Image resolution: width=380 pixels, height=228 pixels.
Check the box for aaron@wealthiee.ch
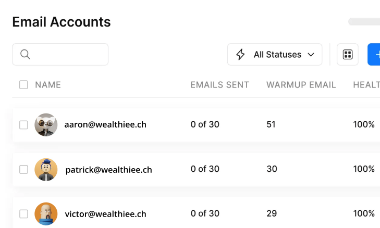pos(23,125)
